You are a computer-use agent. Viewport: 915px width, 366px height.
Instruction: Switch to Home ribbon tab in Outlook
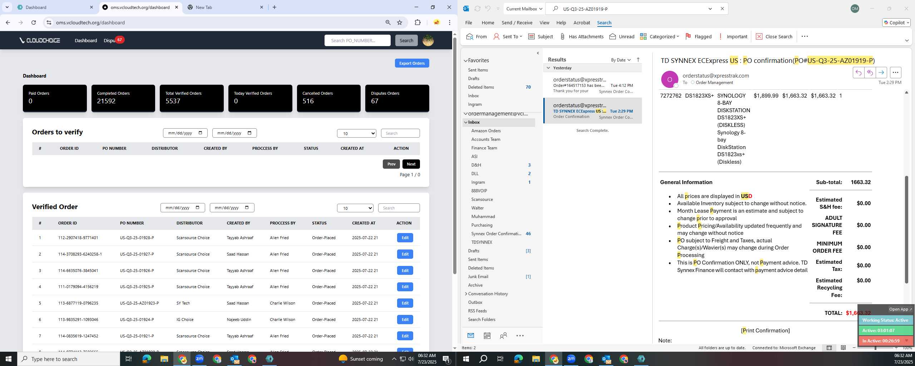coord(488,23)
